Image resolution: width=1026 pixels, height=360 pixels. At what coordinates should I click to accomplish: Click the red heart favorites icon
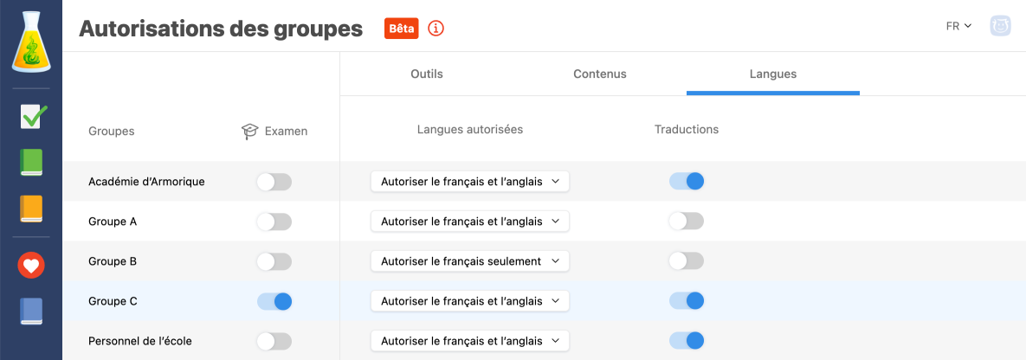31,266
